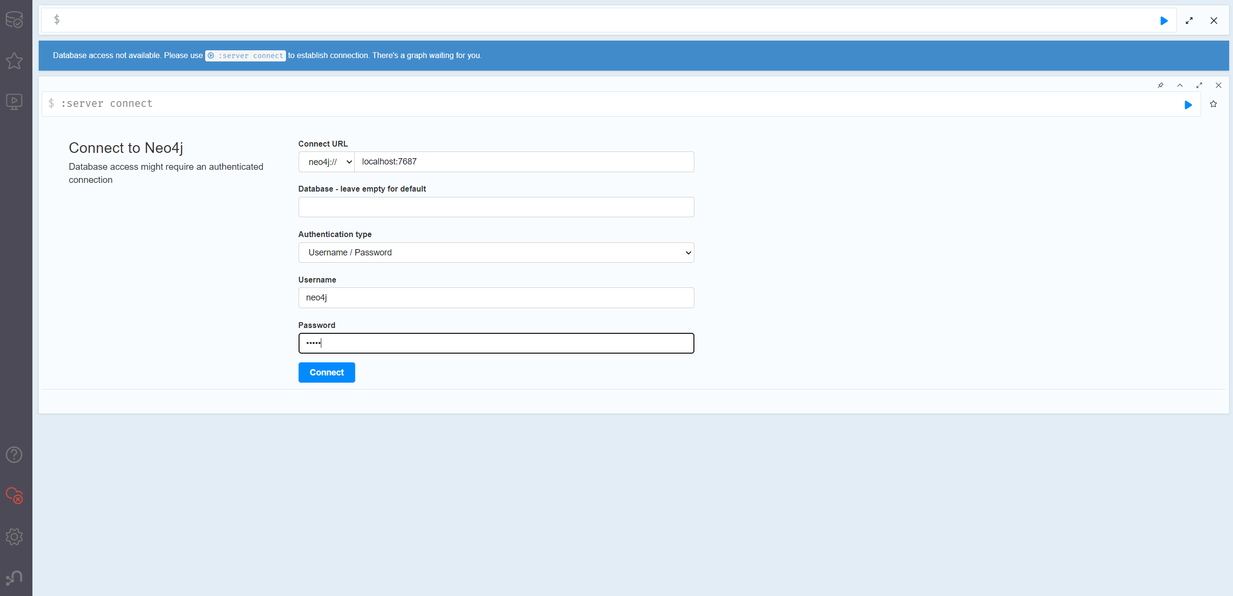Click the Database name input field
This screenshot has height=596, width=1233.
coord(496,207)
